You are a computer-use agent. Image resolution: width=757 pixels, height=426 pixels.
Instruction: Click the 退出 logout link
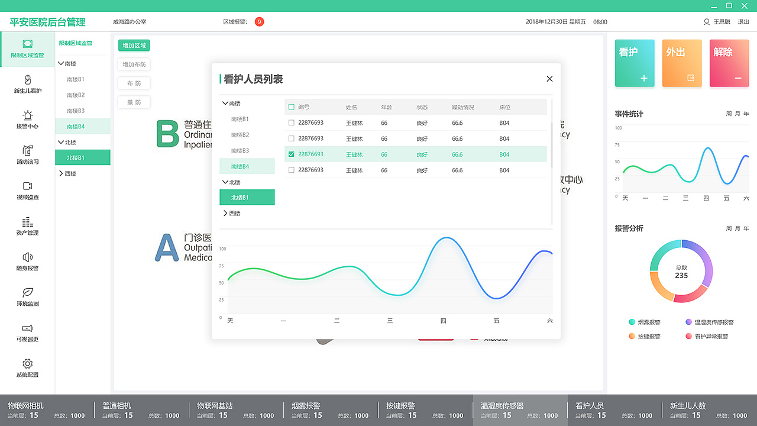coord(743,22)
